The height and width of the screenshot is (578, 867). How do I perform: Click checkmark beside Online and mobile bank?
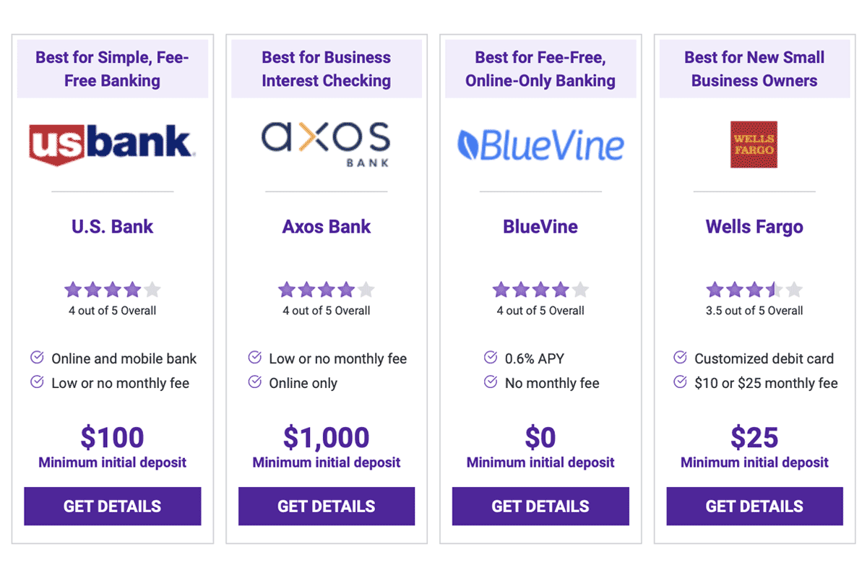(x=37, y=358)
